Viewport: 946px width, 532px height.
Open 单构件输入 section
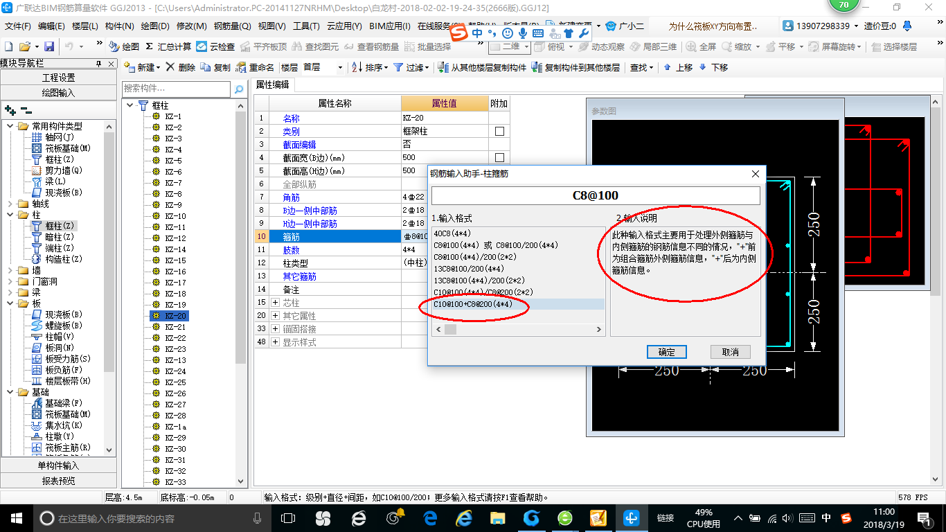pos(58,465)
